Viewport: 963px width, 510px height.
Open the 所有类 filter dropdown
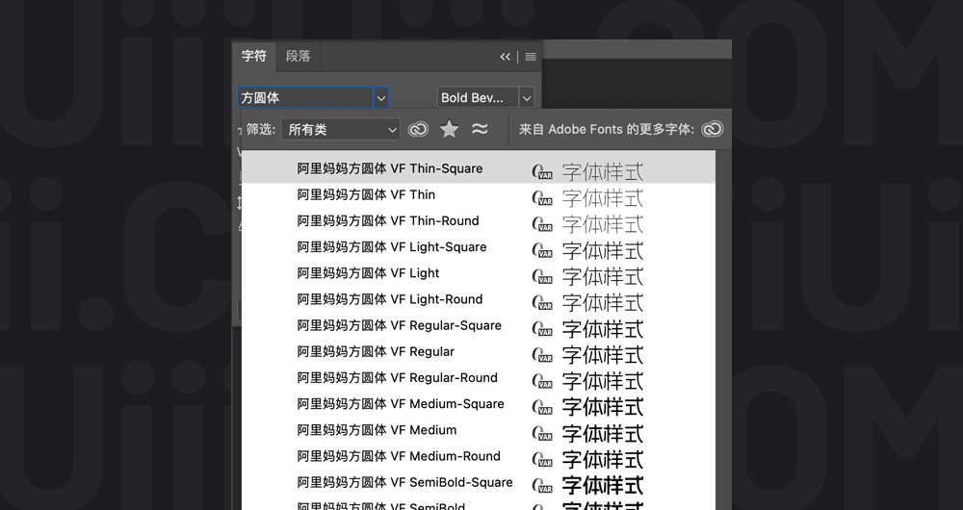pyautogui.click(x=341, y=130)
